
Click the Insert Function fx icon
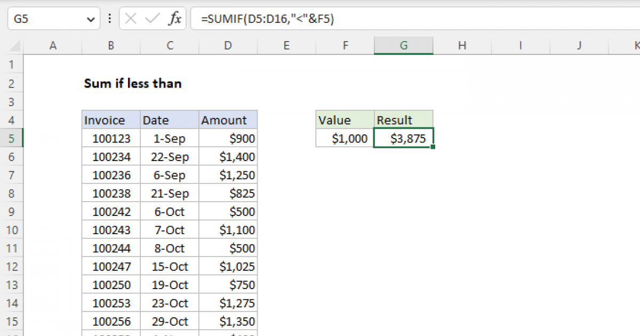(174, 19)
